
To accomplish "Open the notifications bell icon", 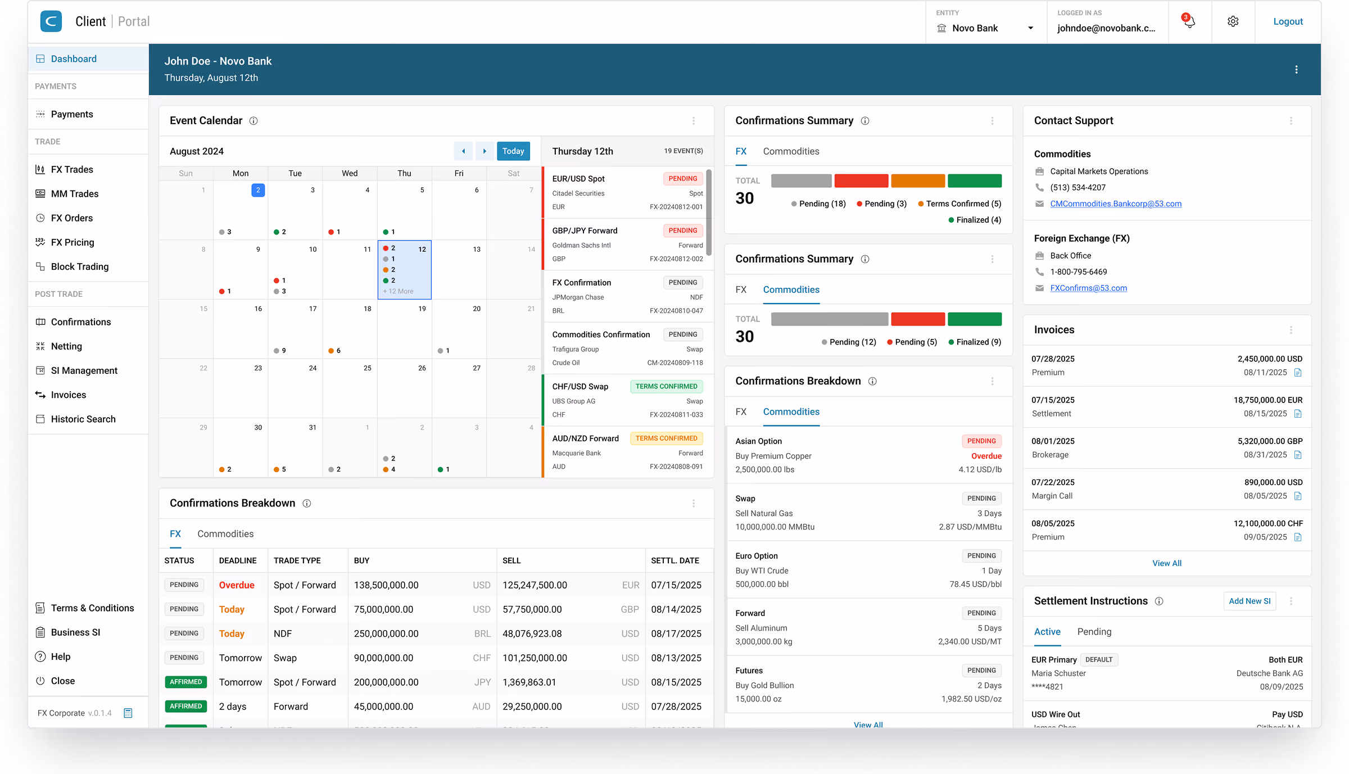I will pos(1189,21).
